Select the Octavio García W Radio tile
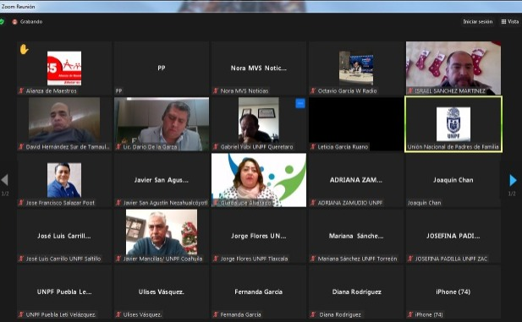Viewport: 522px width, 322px height. (x=356, y=68)
